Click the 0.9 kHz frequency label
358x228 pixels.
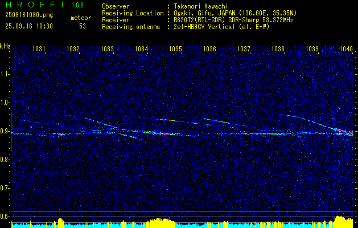5,131
